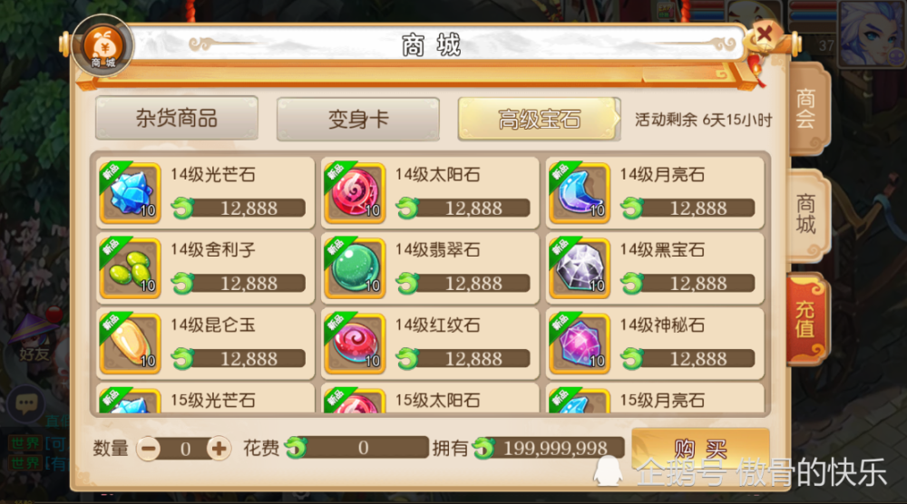Open the red 充值 recharge tab

tap(806, 320)
